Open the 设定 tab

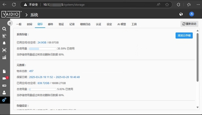point(109,24)
